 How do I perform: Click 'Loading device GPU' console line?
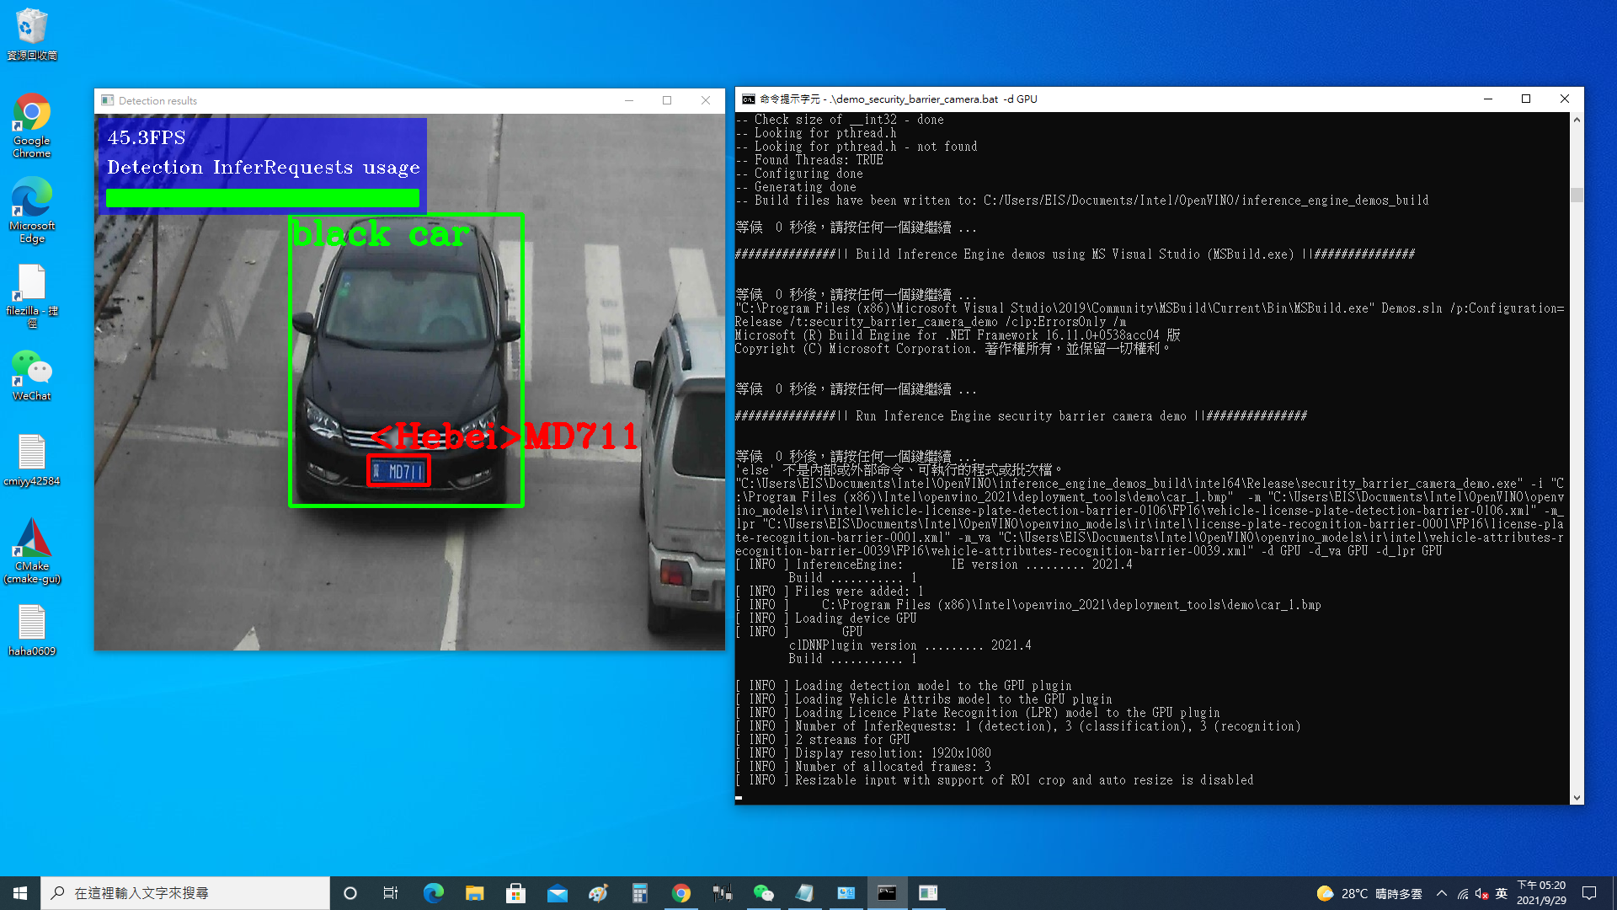855,618
